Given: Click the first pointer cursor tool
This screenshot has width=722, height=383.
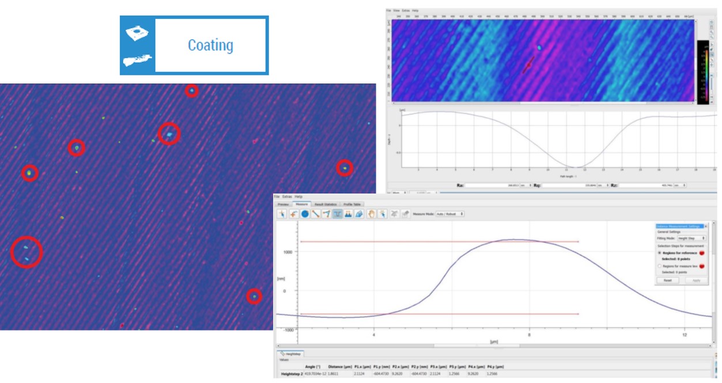Looking at the screenshot, I should point(282,214).
